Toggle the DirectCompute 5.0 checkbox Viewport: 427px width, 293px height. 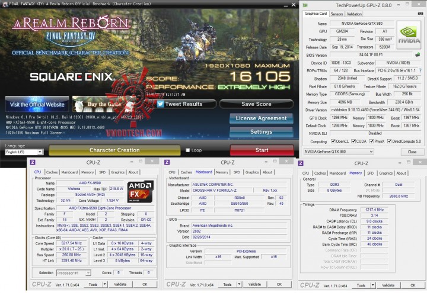pyautogui.click(x=390, y=141)
